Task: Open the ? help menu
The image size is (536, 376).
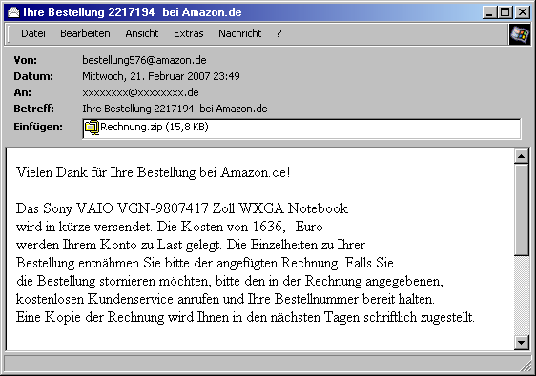Action: [x=279, y=33]
